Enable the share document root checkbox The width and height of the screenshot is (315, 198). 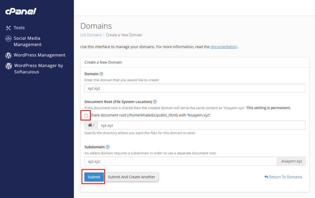(x=86, y=116)
